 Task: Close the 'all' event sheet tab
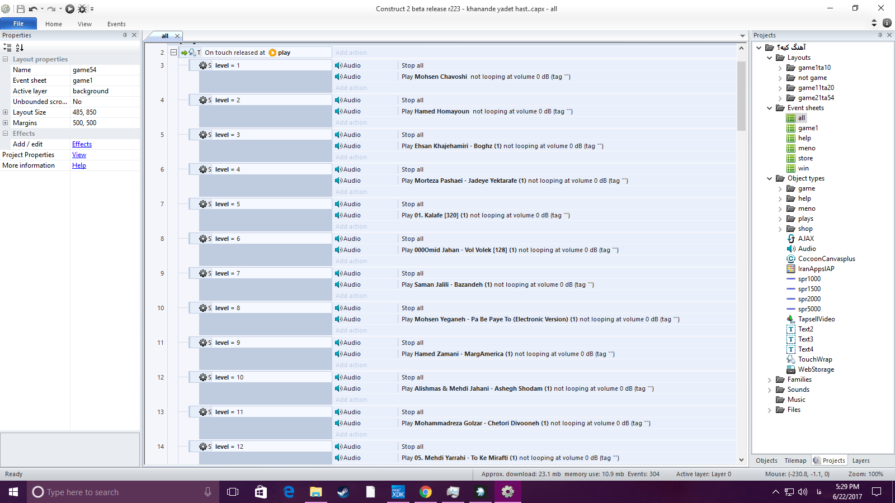point(177,36)
